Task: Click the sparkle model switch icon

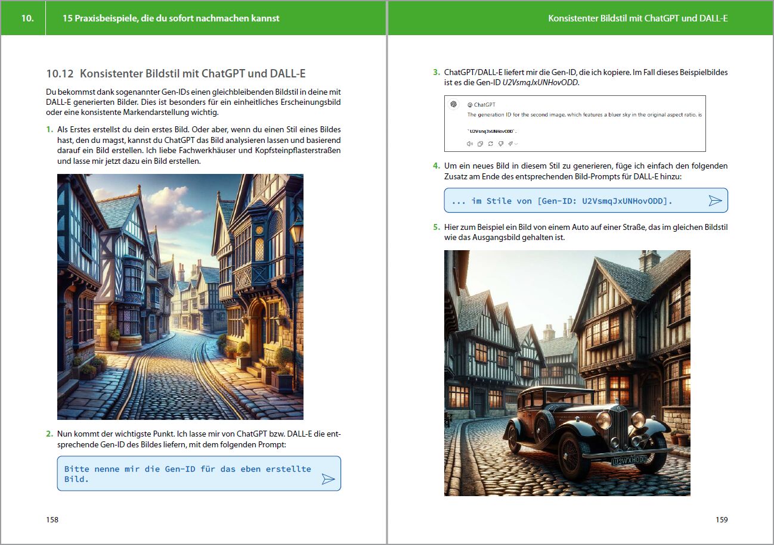Action: (x=510, y=144)
